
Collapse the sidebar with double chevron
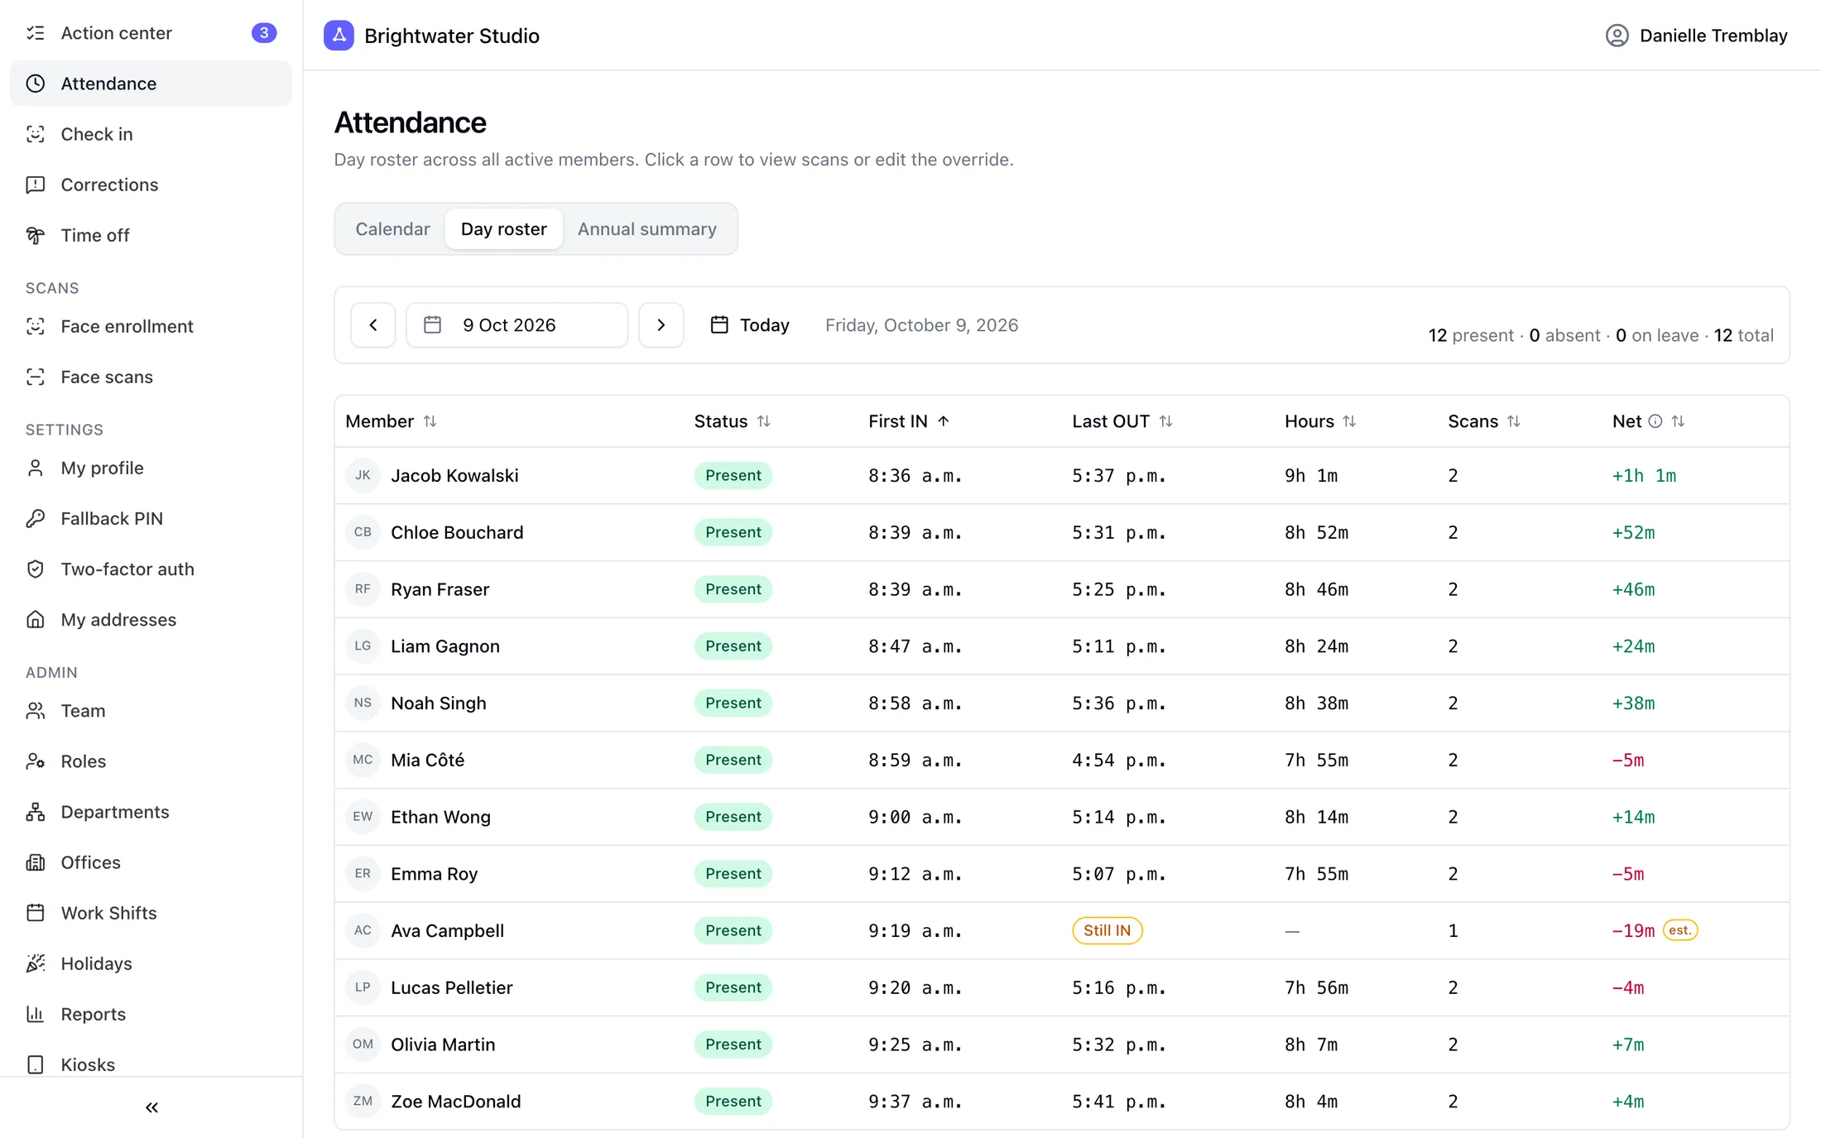[x=151, y=1107]
